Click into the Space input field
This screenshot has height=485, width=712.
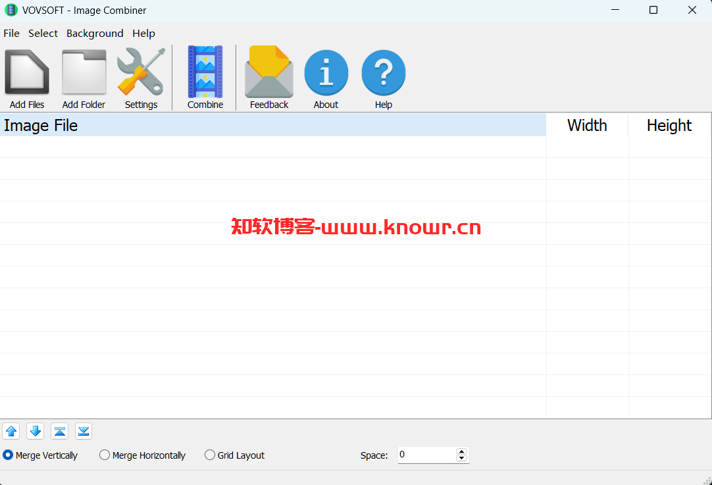click(427, 455)
